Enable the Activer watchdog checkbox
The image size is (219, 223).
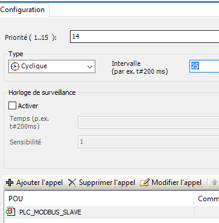point(12,106)
